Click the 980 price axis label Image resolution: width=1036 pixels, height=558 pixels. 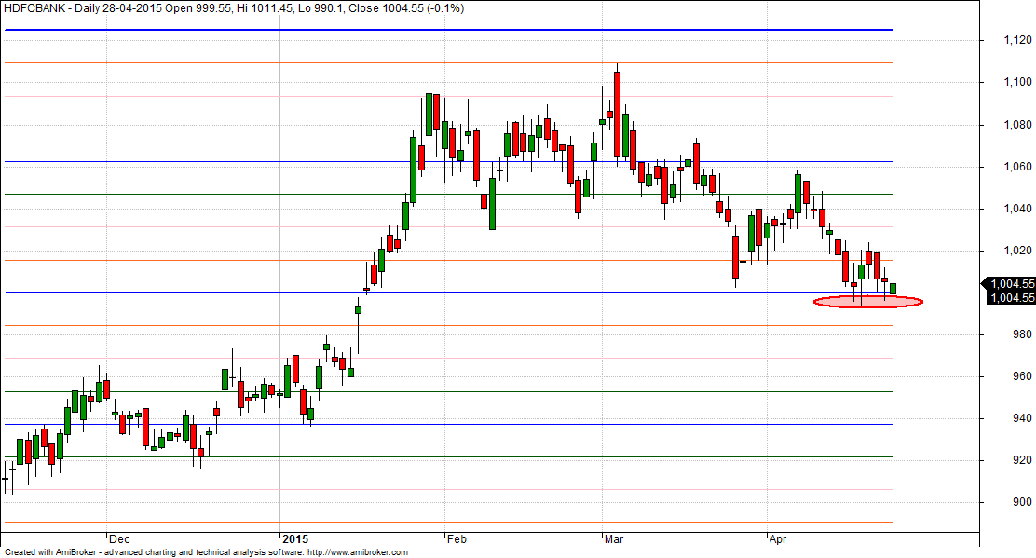[x=1022, y=334]
